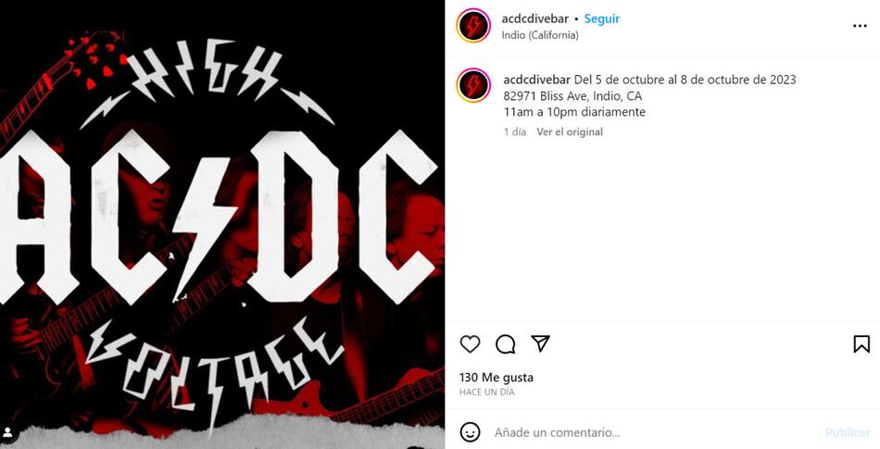
Task: Like the post with heart icon
Action: (470, 343)
